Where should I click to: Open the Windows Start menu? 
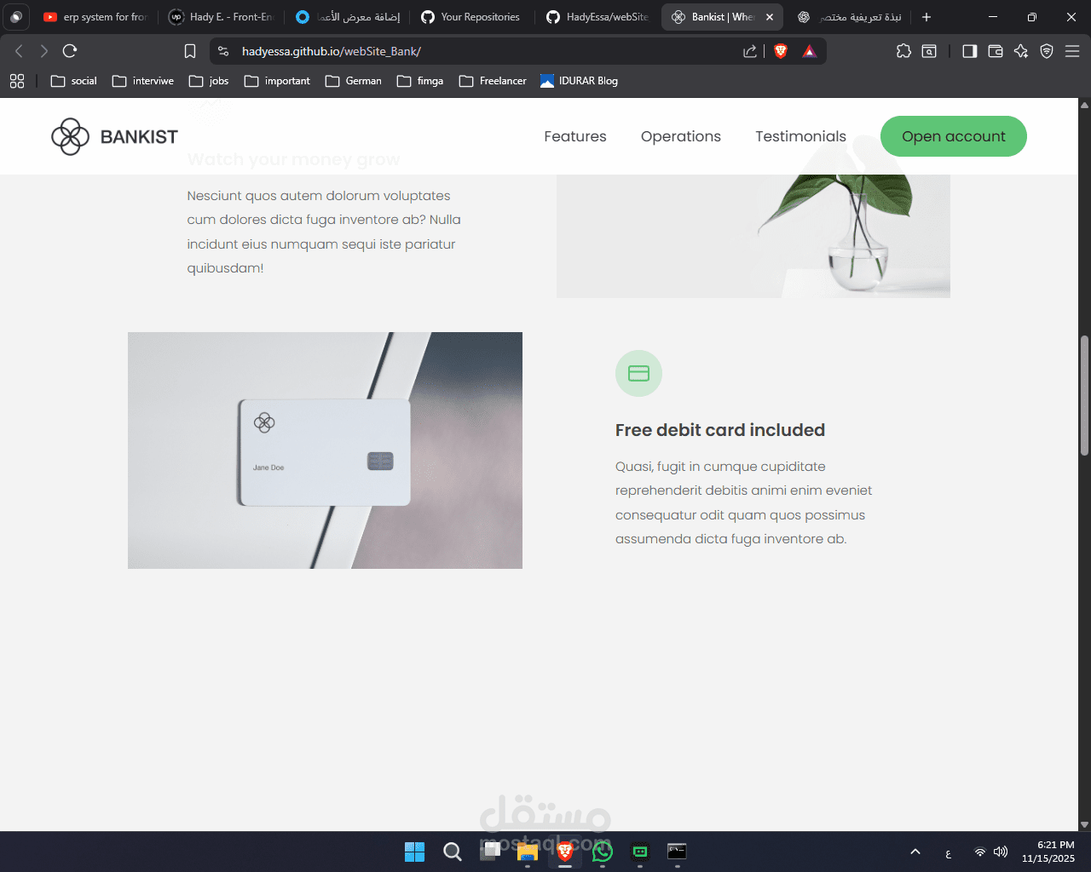tap(414, 852)
